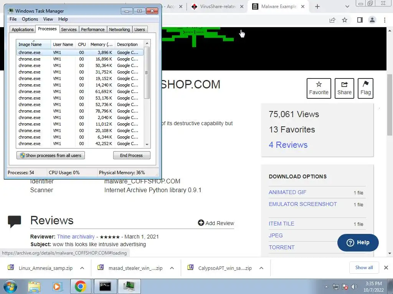
Task: Sort processes by User Name column
Action: [63, 44]
